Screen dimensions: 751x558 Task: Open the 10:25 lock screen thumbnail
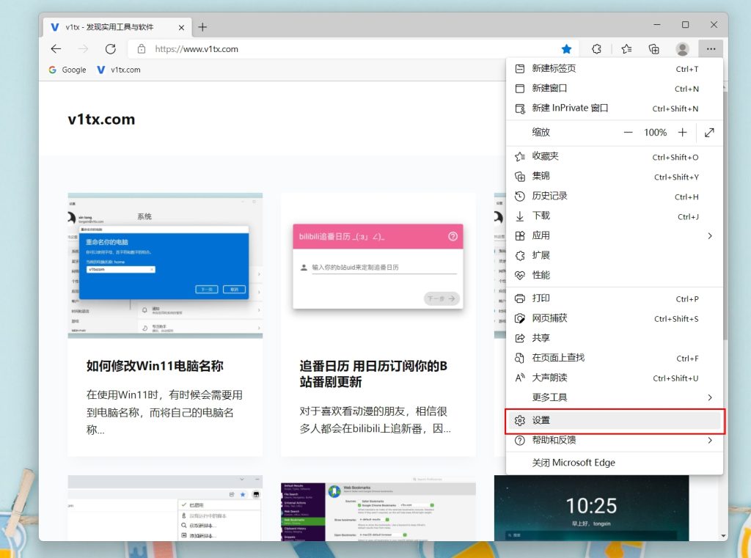pos(592,508)
